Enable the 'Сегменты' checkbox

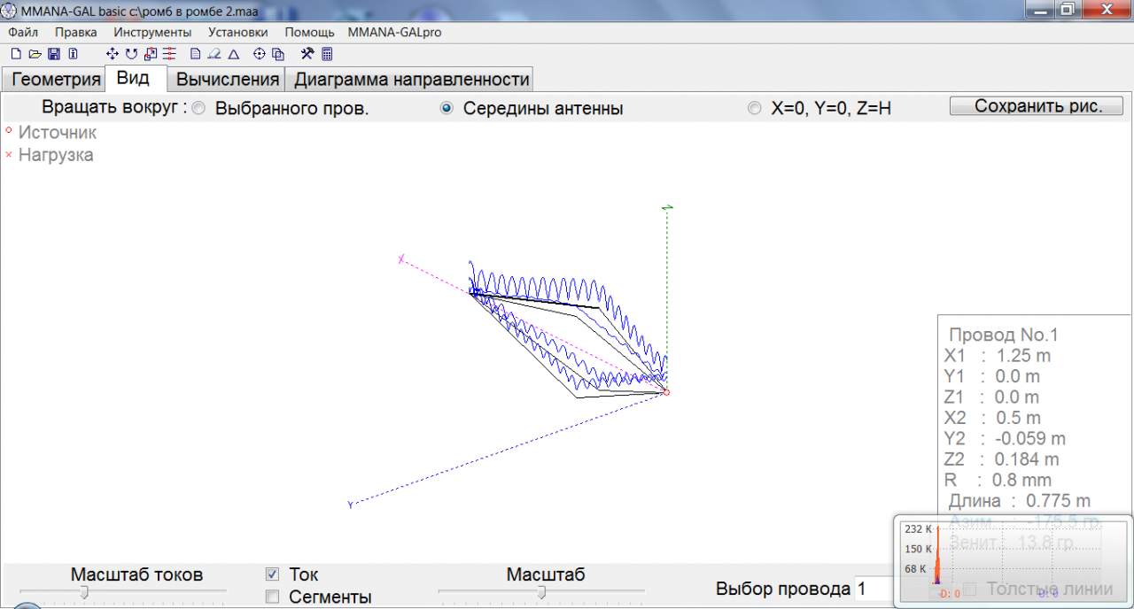coord(273,597)
